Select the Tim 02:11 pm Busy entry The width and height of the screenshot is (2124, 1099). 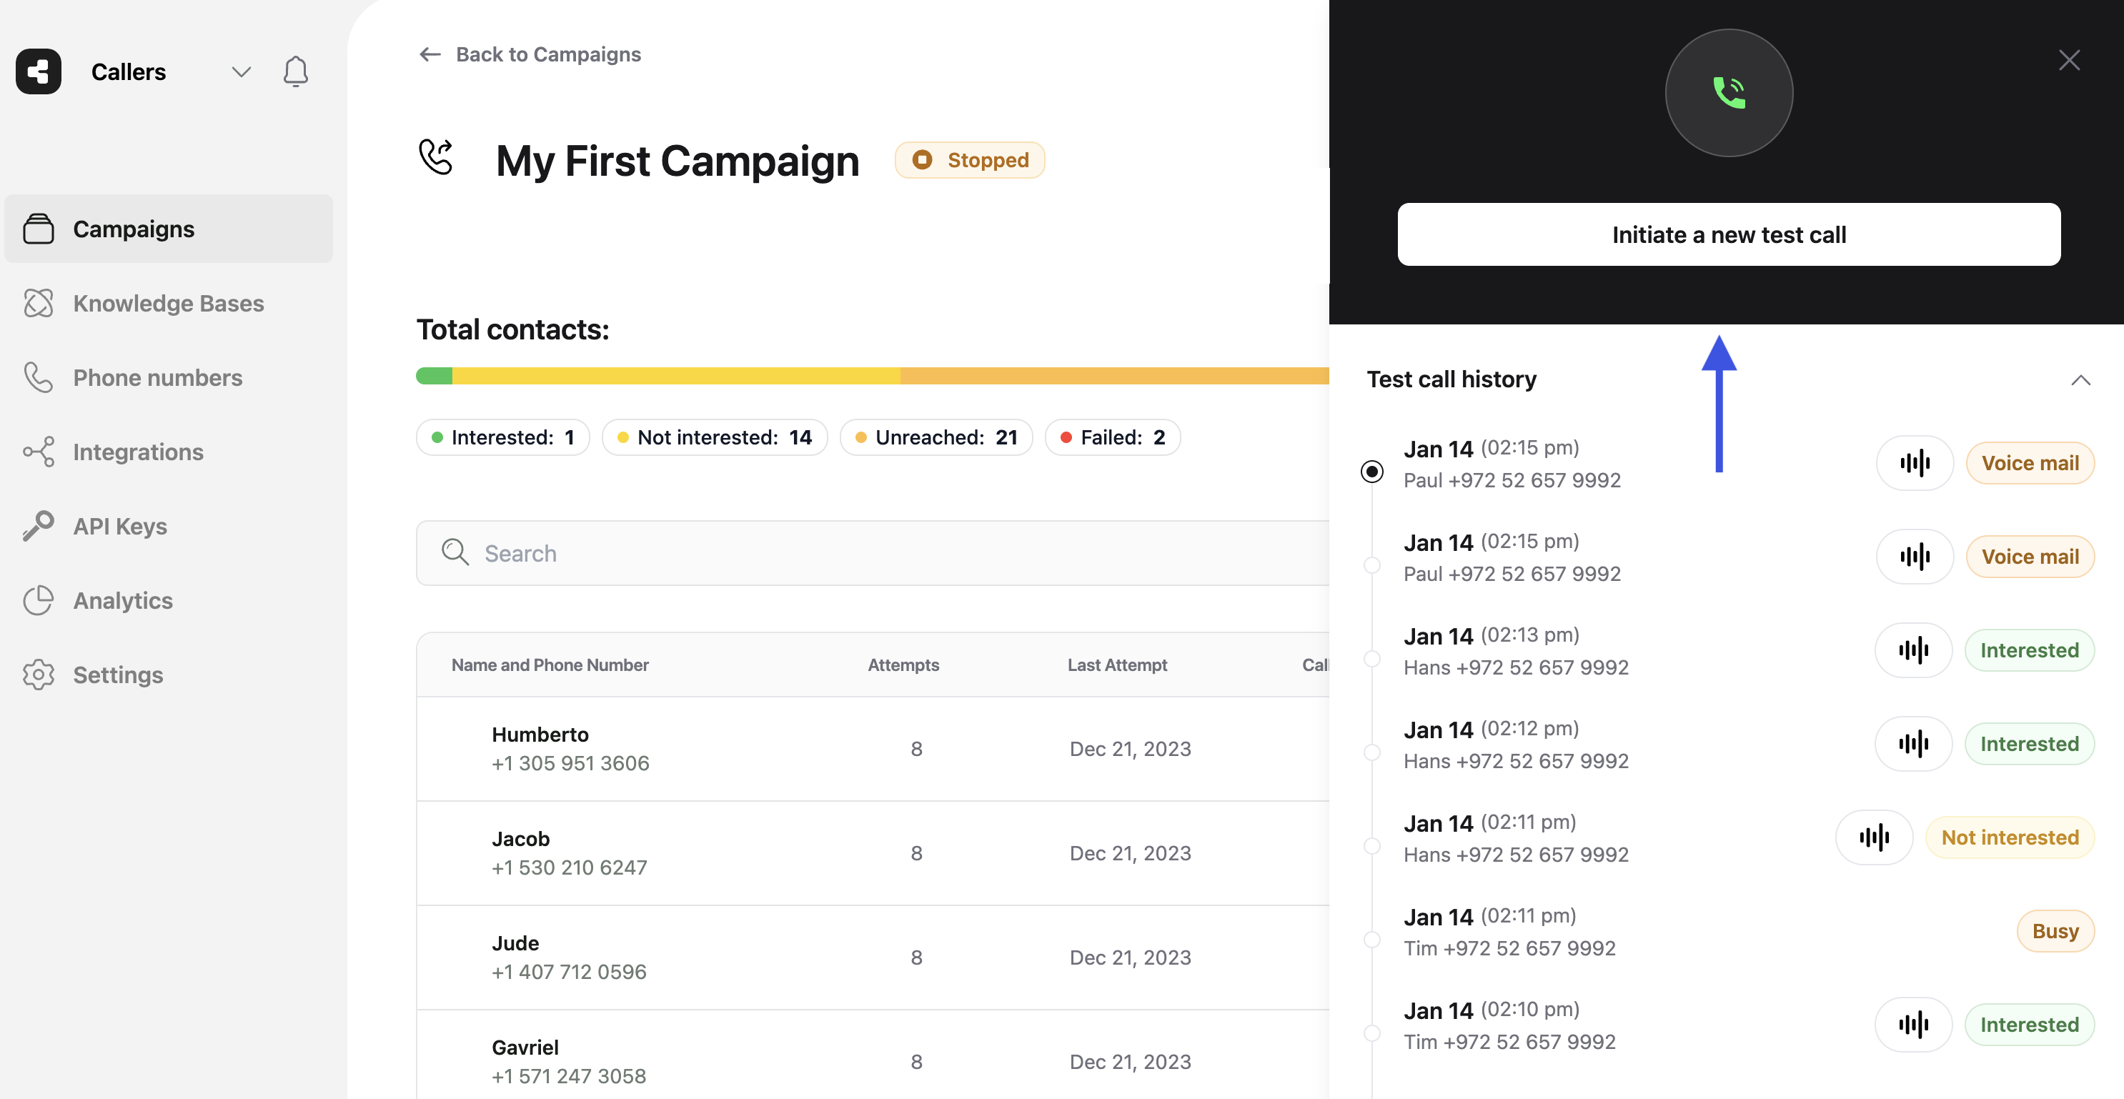pos(1372,939)
